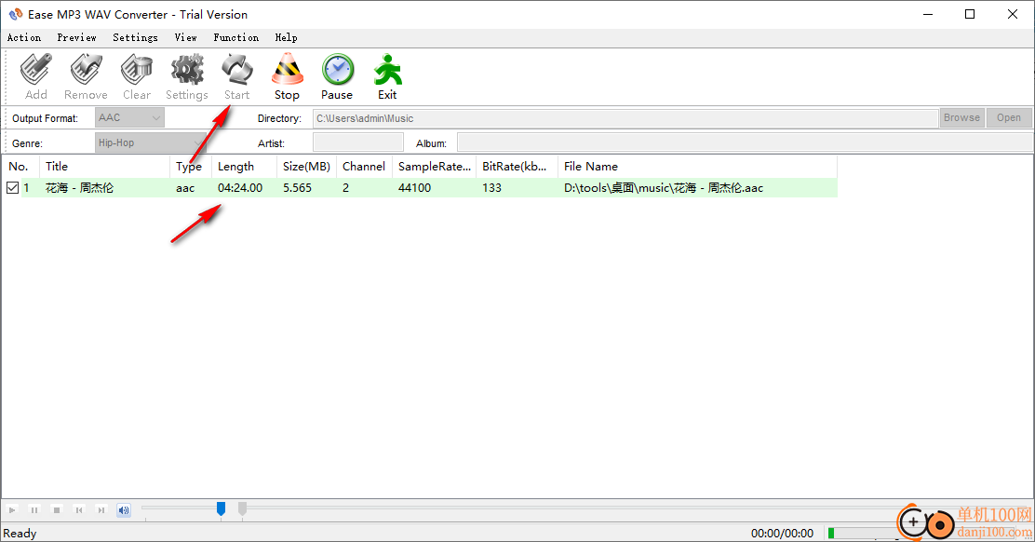Sort list by Length column header
Image resolution: width=1035 pixels, height=542 pixels.
244,167
